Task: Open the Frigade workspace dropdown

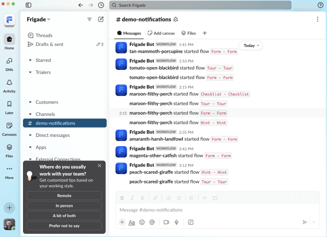Action: [x=39, y=19]
